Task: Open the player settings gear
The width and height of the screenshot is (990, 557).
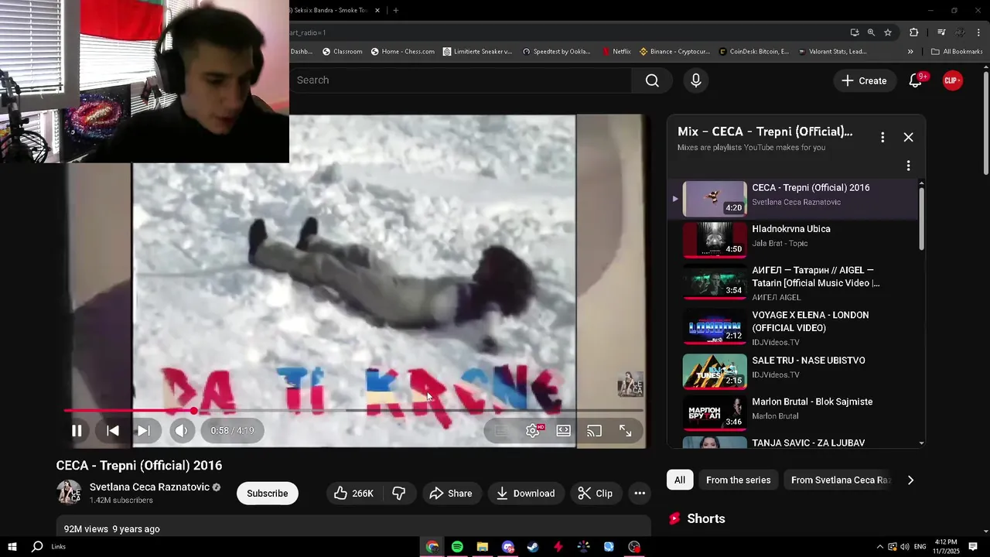Action: point(533,431)
